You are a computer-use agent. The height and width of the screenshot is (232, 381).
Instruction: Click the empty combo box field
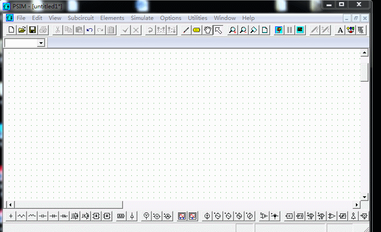click(x=21, y=43)
